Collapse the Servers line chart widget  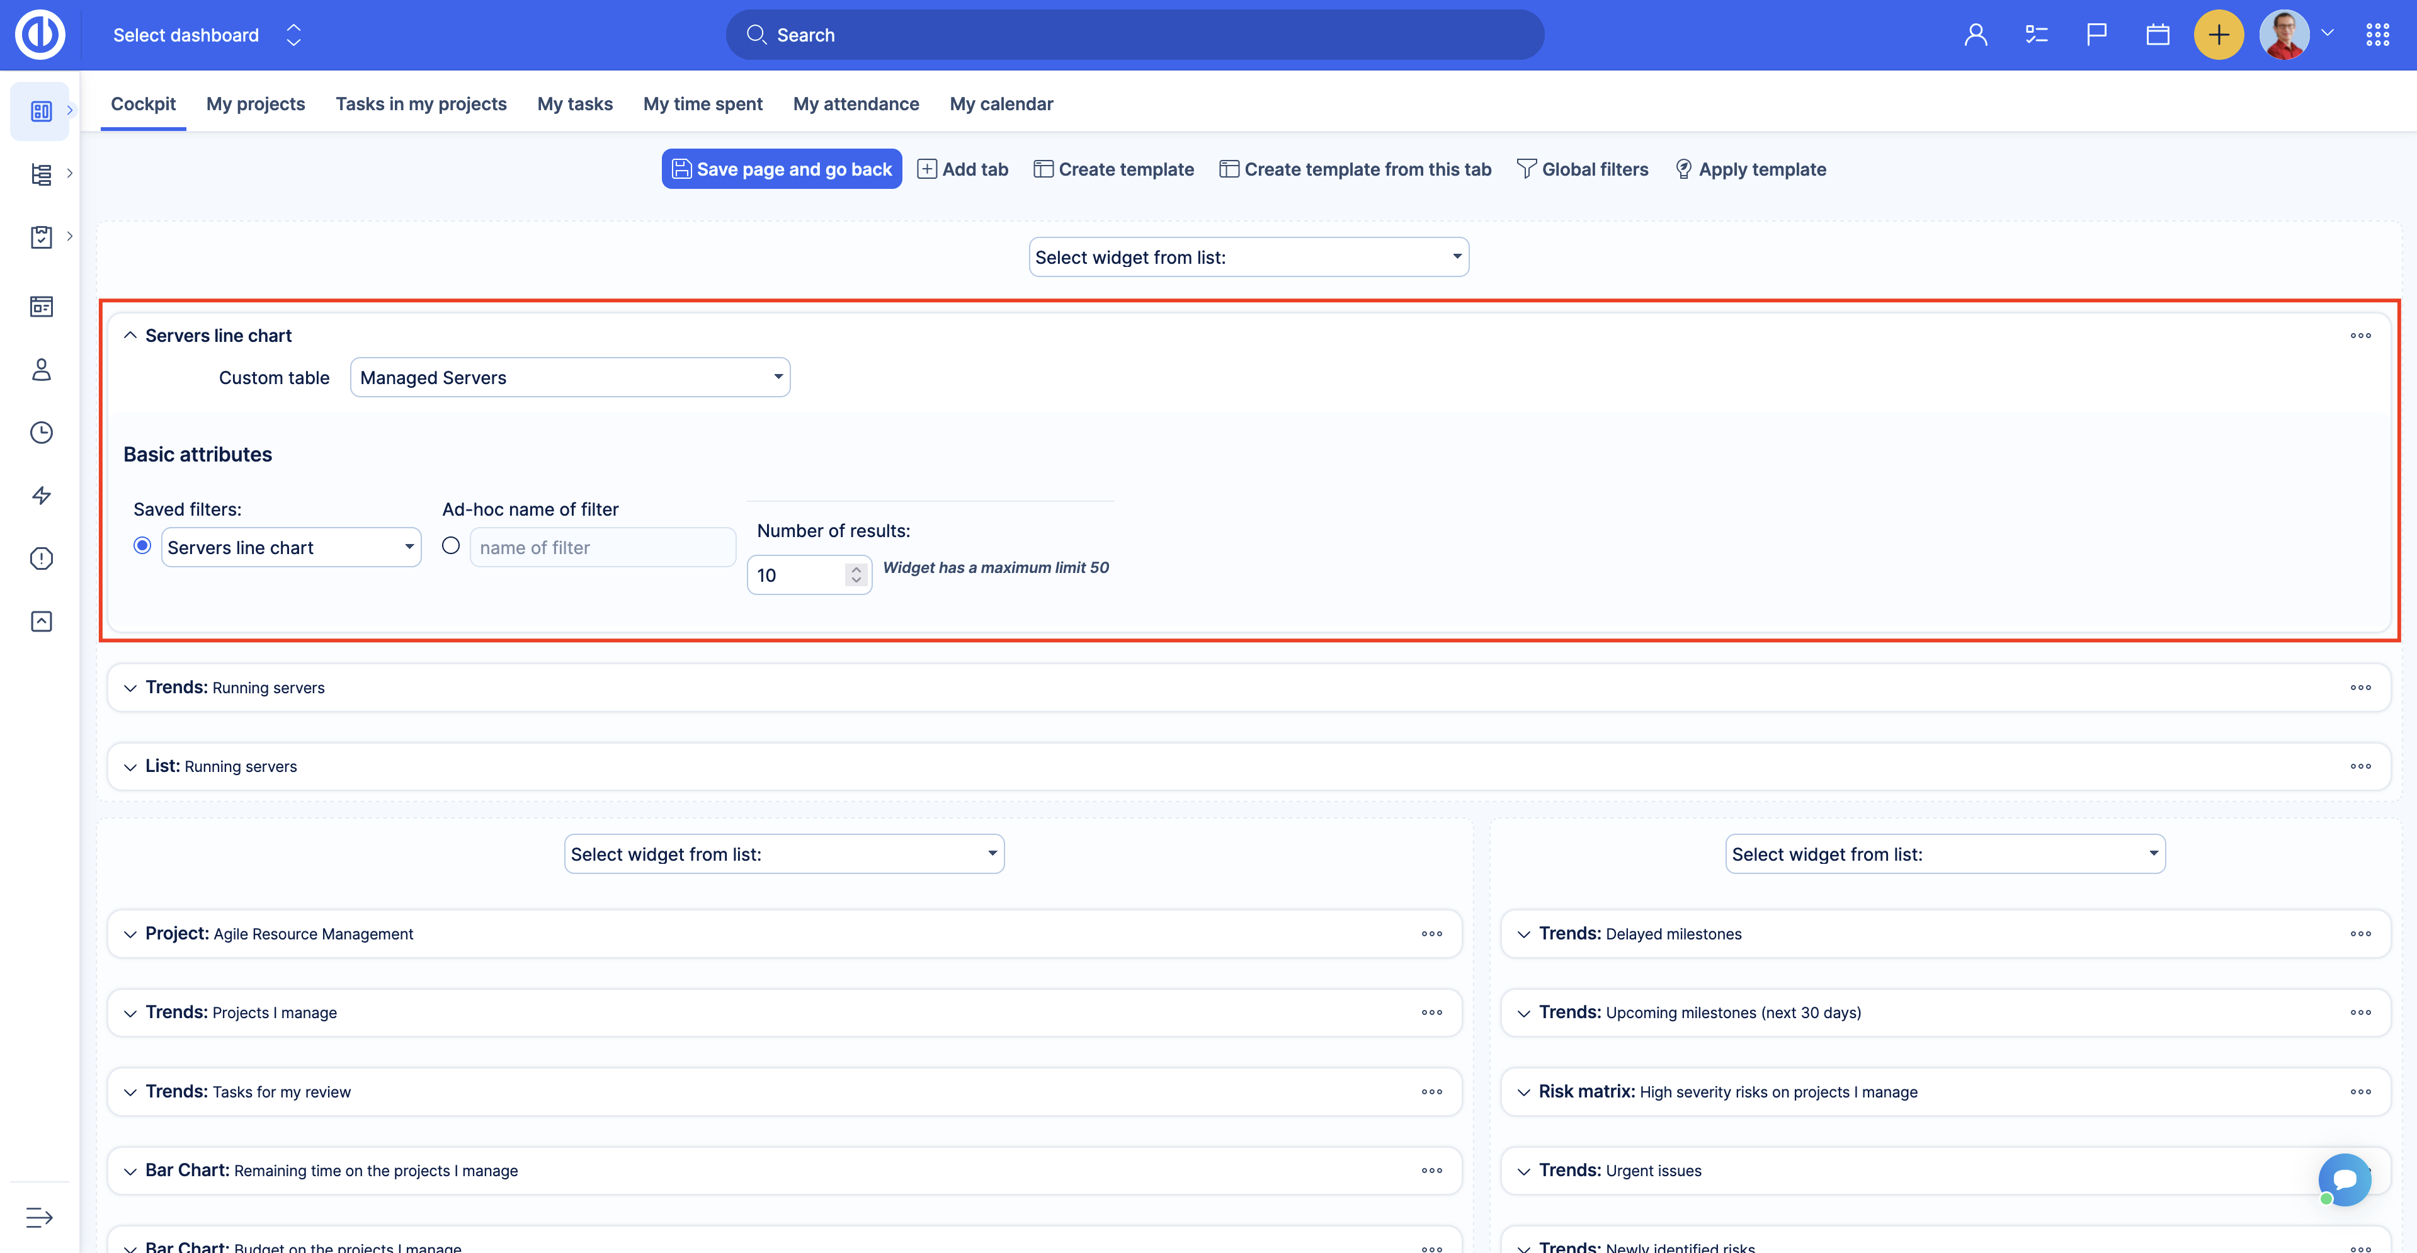click(x=130, y=336)
